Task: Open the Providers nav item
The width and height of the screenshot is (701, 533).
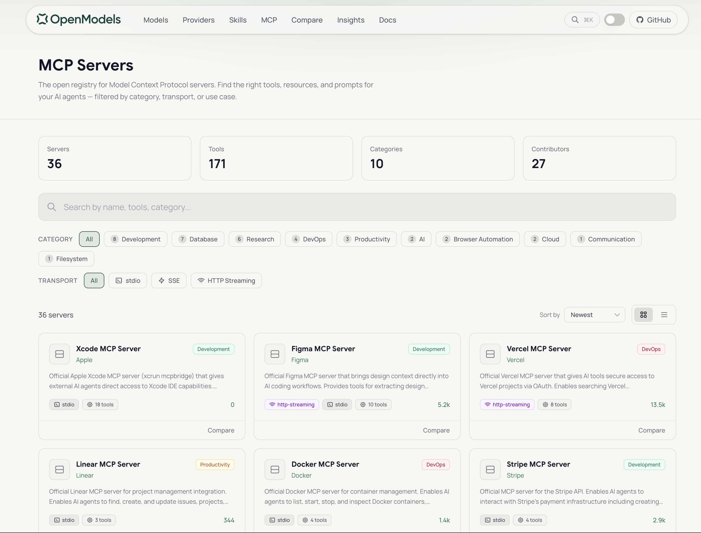Action: 199,20
